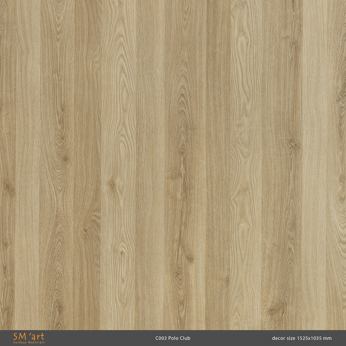346x346 pixels.
Task: Click the "C003" product code
Action: tap(161, 338)
